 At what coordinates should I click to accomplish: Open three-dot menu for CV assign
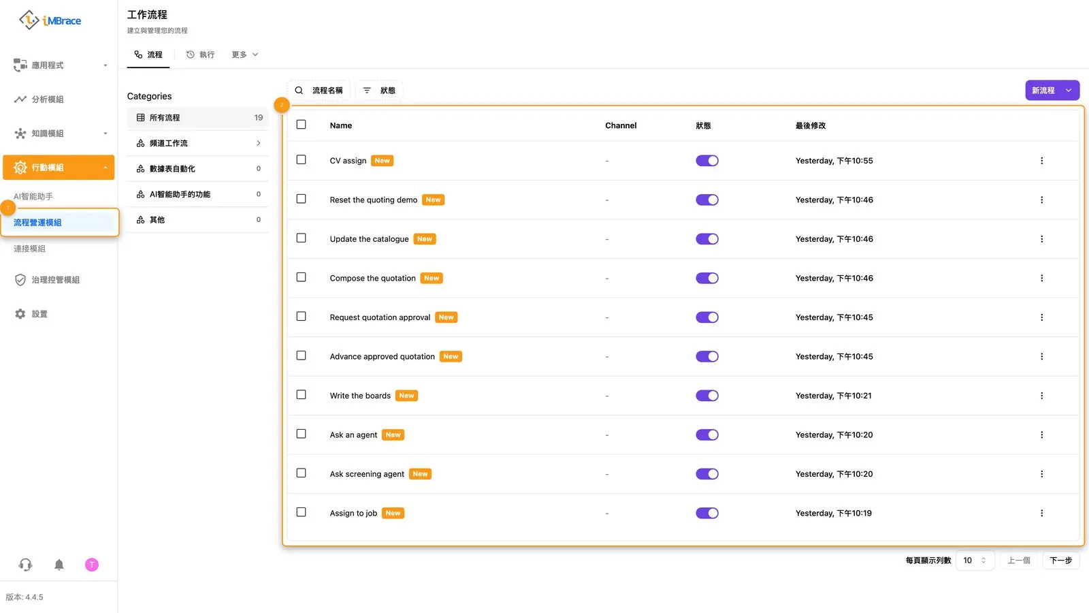(x=1041, y=161)
